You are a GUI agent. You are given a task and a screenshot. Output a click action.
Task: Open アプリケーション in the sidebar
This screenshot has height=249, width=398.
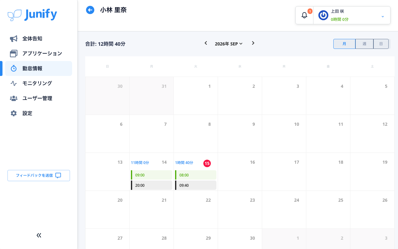click(x=39, y=54)
